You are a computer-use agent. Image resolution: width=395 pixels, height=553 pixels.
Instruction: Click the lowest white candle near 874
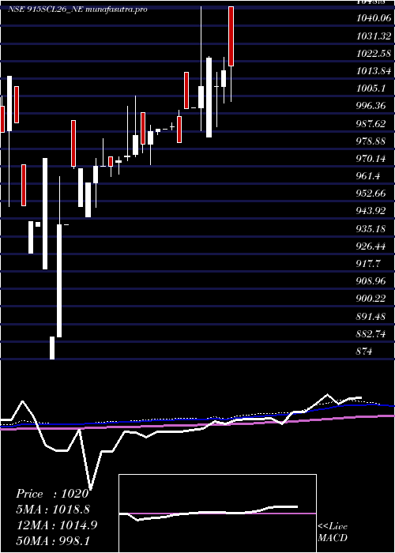click(x=52, y=348)
